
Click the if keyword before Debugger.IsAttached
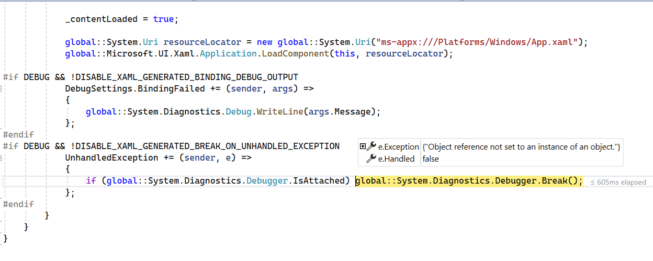(91, 180)
